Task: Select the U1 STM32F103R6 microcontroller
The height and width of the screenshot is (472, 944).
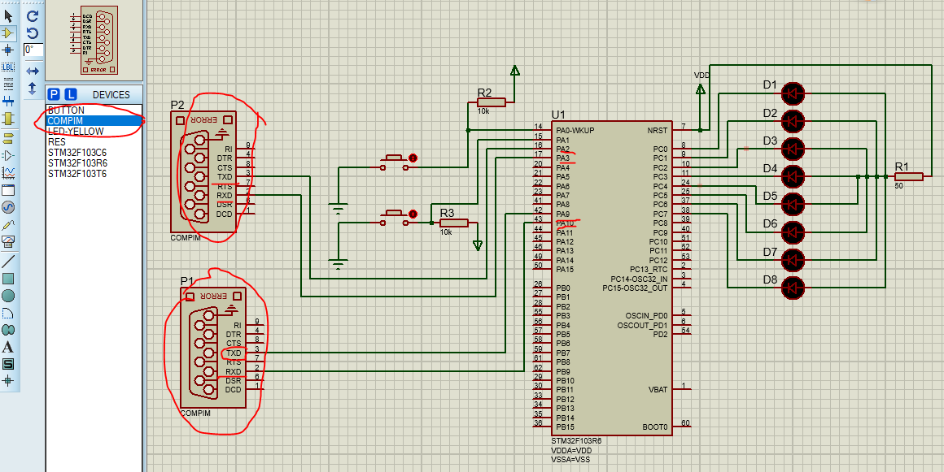Action: click(612, 276)
